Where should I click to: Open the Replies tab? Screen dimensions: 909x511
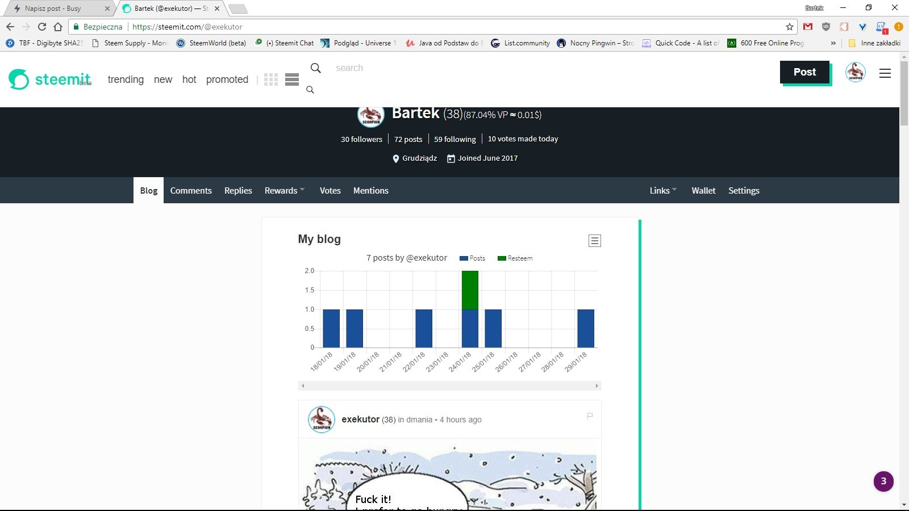(x=238, y=191)
